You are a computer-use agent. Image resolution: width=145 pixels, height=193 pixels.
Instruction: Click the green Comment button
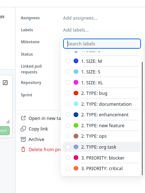(x=5, y=130)
